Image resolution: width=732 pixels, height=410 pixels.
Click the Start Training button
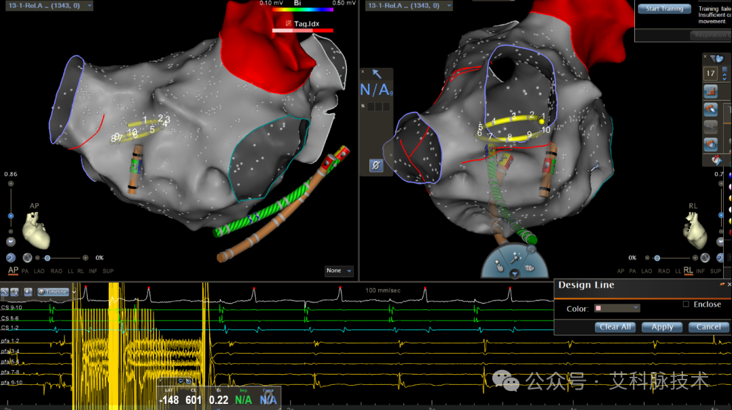pyautogui.click(x=664, y=8)
